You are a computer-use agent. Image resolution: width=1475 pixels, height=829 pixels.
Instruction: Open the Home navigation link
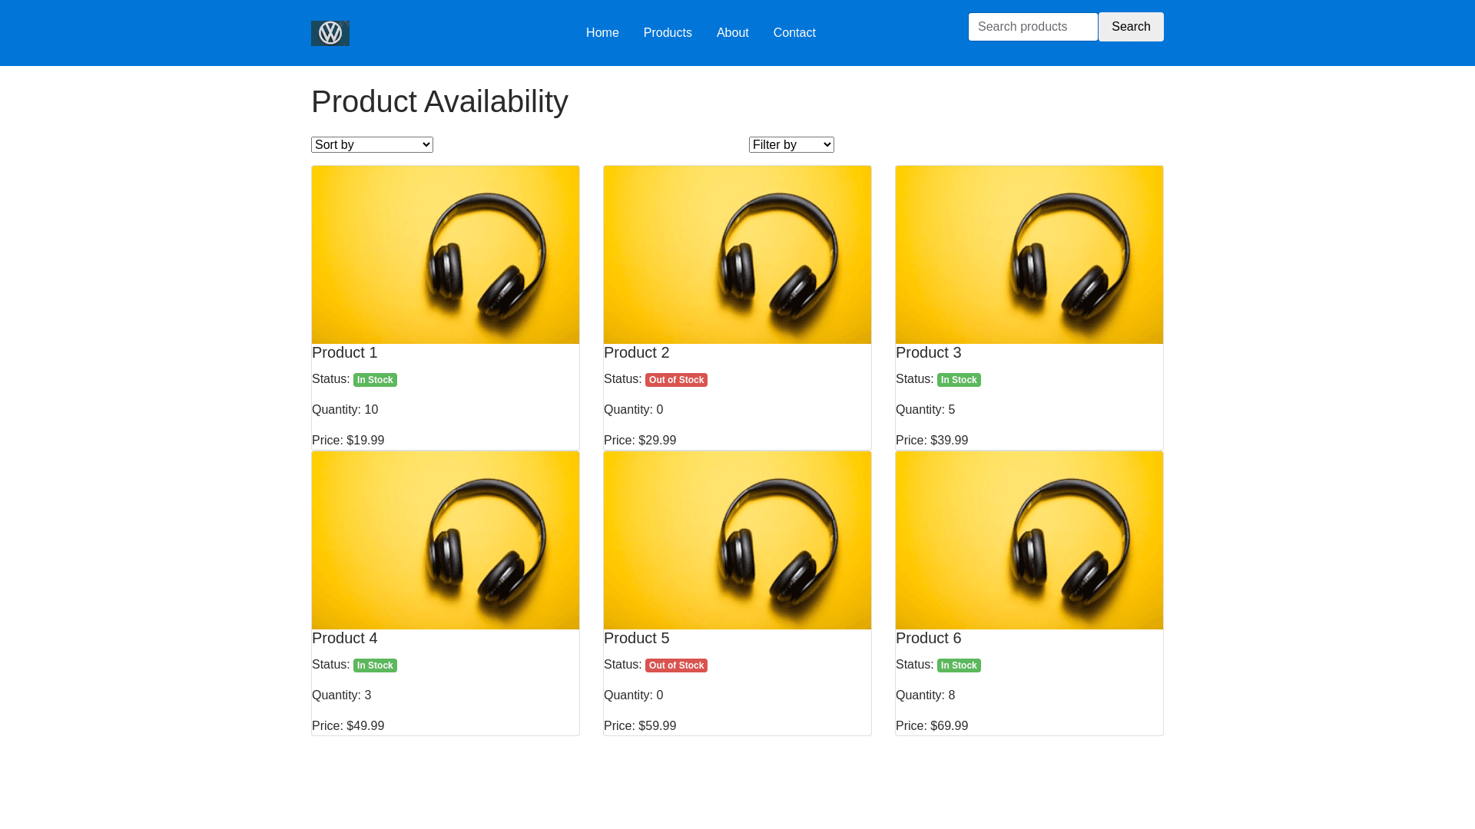tap(602, 33)
